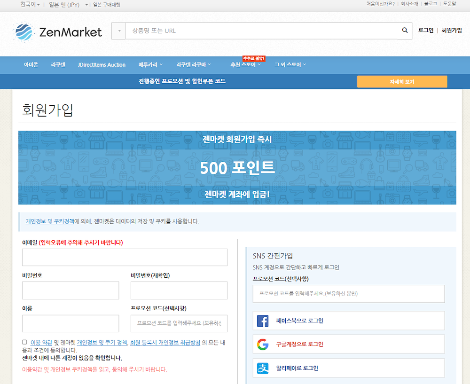
Task: Open 개인정보 및 쿠키 정책 agreement link
Action: 102,342
